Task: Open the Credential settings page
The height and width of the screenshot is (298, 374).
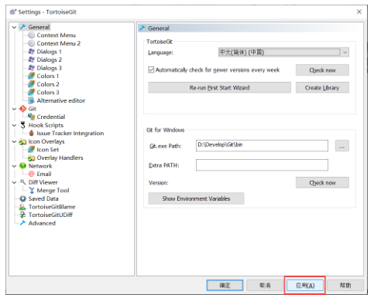Action: pos(51,117)
